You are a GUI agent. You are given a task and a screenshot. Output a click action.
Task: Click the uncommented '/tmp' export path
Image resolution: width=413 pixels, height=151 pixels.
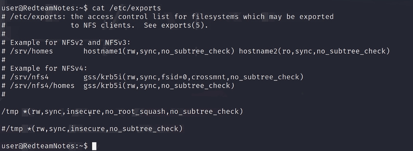click(x=10, y=111)
